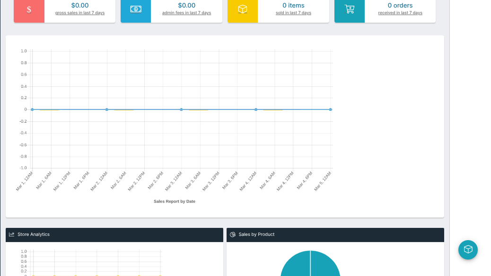491x276 pixels.
Task: Select the Mar 2, 12AM data point on sales chart
Action: pos(107,109)
